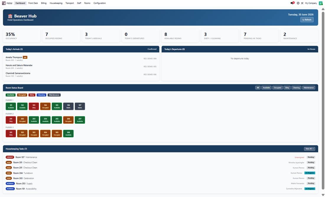
Task: Select room 102 tile
Action: click(22, 106)
